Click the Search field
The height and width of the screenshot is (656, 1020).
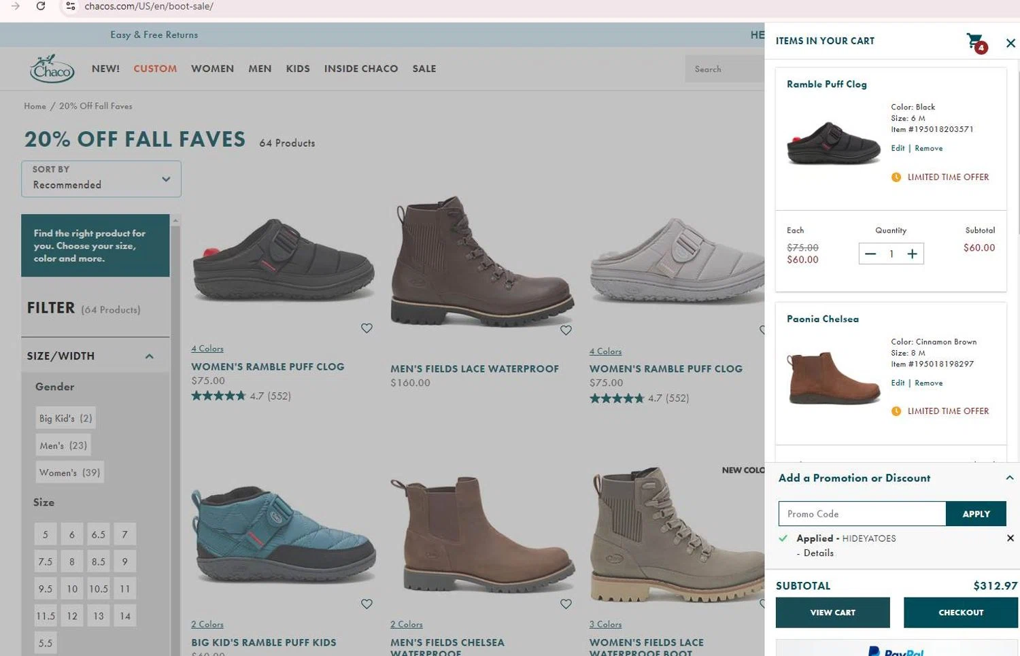tap(725, 69)
